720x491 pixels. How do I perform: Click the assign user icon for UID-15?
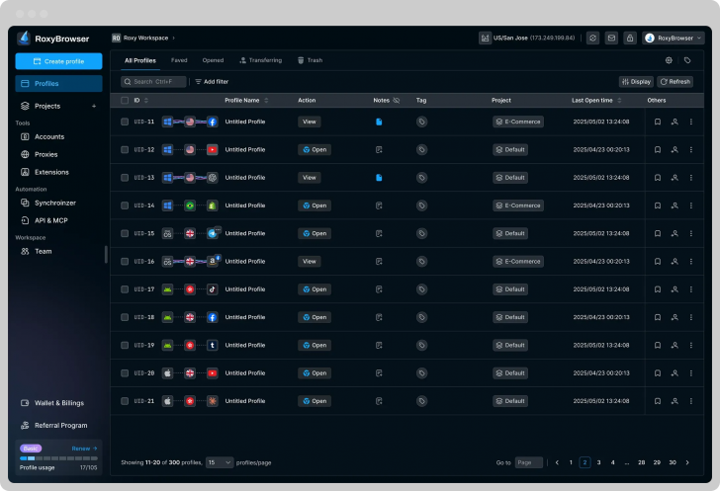point(674,234)
